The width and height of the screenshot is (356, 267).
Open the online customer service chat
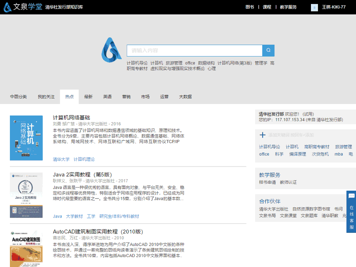pyautogui.click(x=351, y=212)
